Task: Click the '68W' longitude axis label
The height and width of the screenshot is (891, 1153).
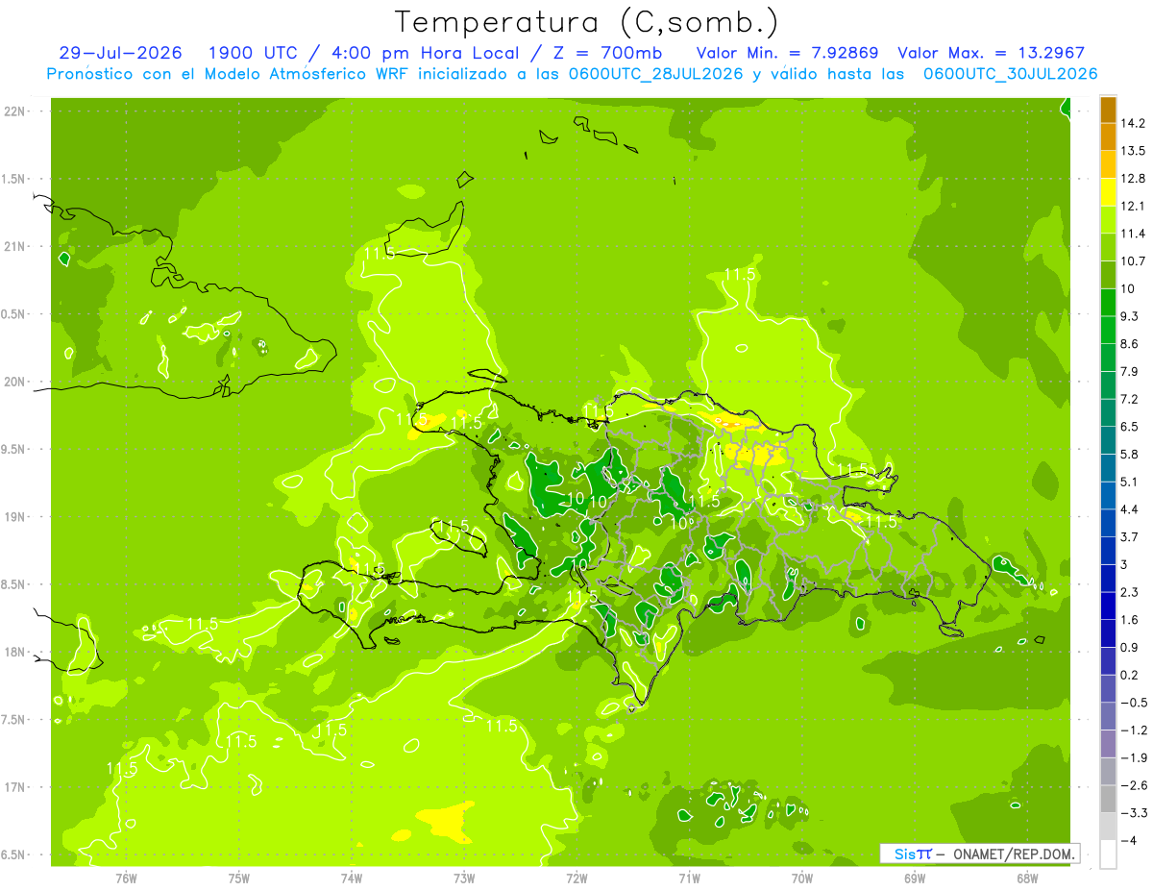Action: coord(1027,879)
